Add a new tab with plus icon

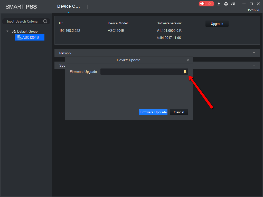point(88,7)
